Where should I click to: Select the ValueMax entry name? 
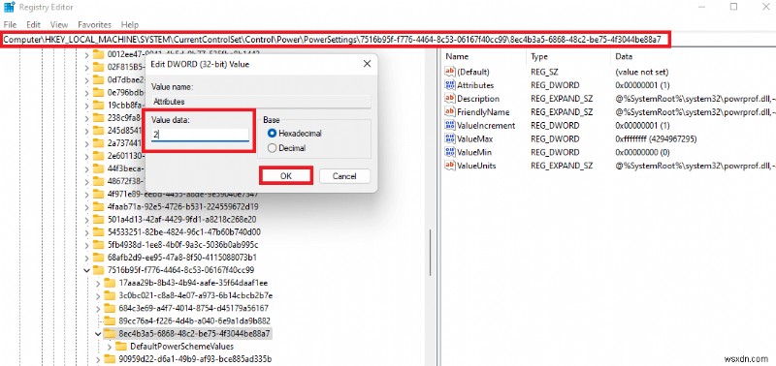coord(474,139)
